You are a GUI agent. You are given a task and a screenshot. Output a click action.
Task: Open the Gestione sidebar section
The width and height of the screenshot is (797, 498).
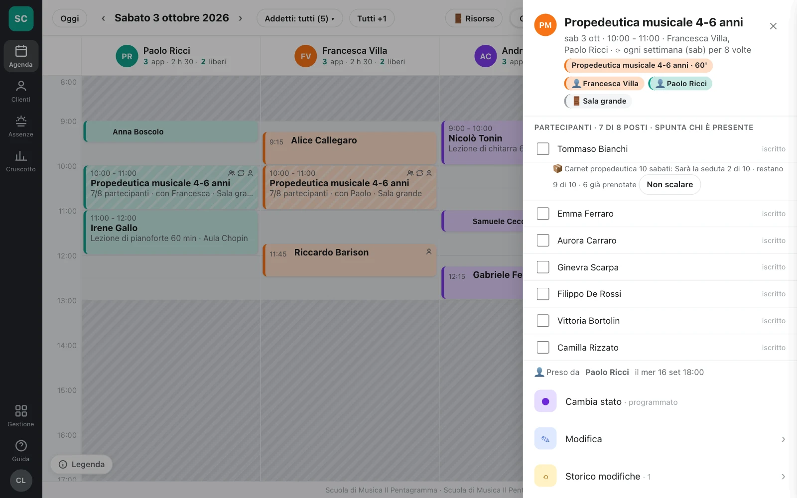(x=21, y=416)
